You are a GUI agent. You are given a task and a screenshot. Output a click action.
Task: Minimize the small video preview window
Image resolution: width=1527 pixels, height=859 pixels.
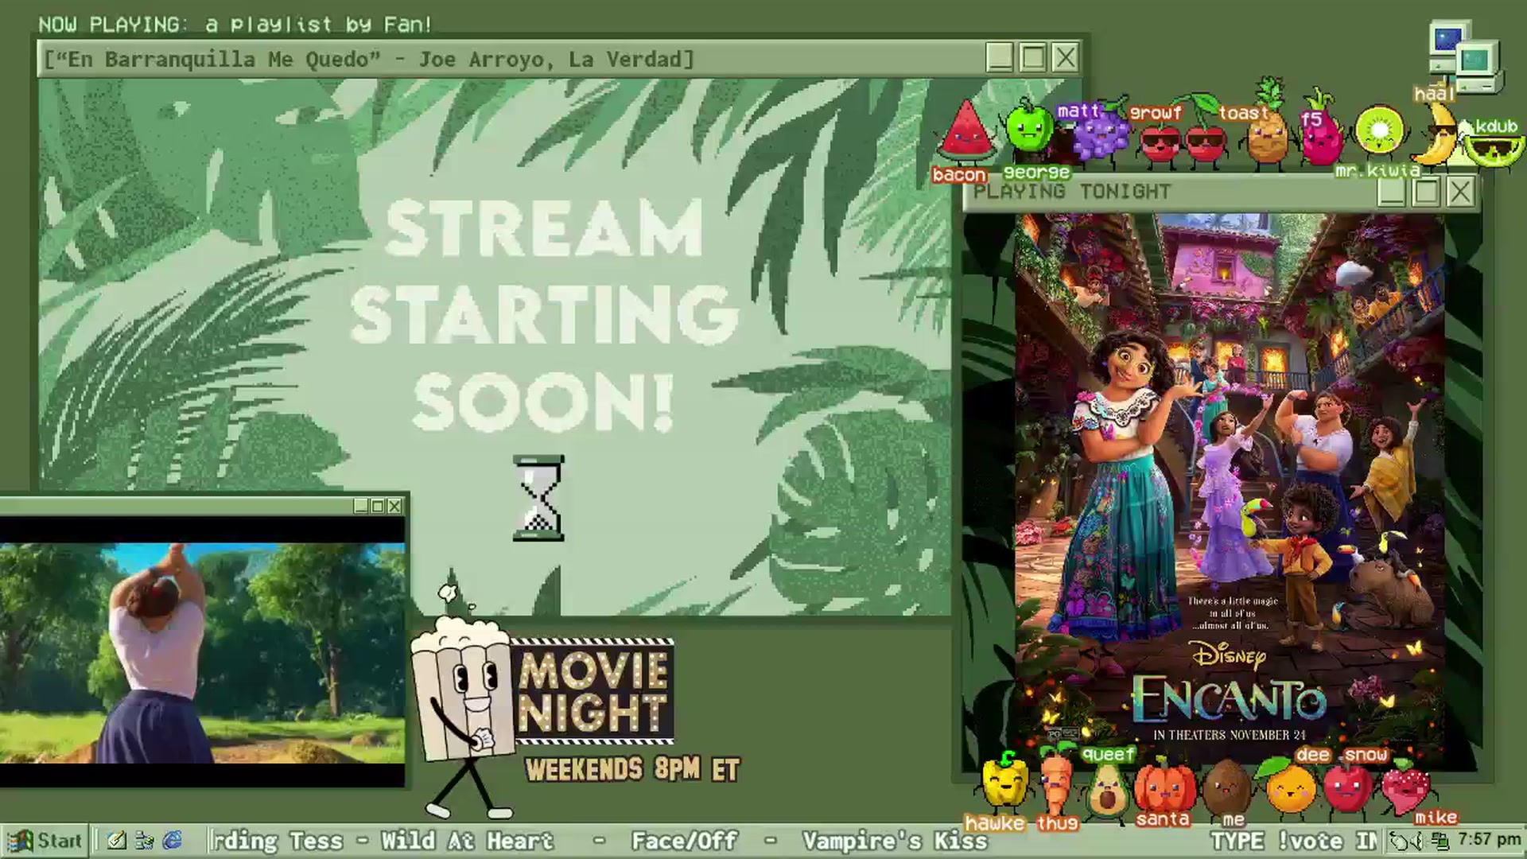[361, 506]
